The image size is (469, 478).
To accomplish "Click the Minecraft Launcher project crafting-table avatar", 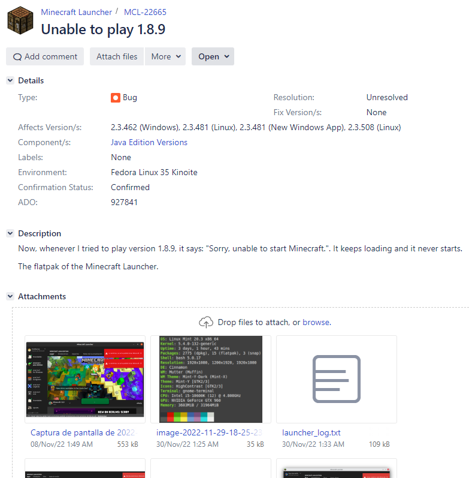I will [20, 20].
